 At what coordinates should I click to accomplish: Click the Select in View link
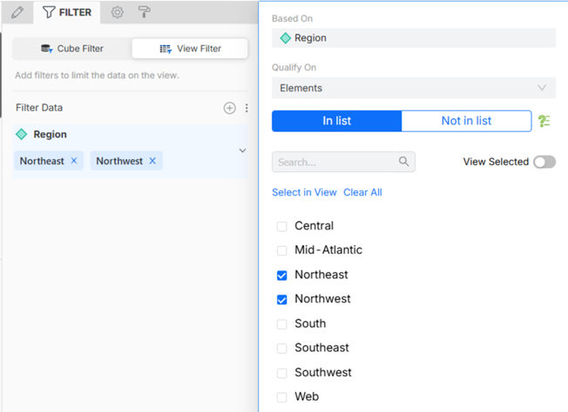click(x=304, y=192)
